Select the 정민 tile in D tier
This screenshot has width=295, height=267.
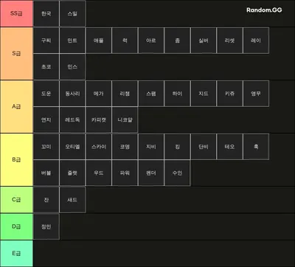[46, 226]
